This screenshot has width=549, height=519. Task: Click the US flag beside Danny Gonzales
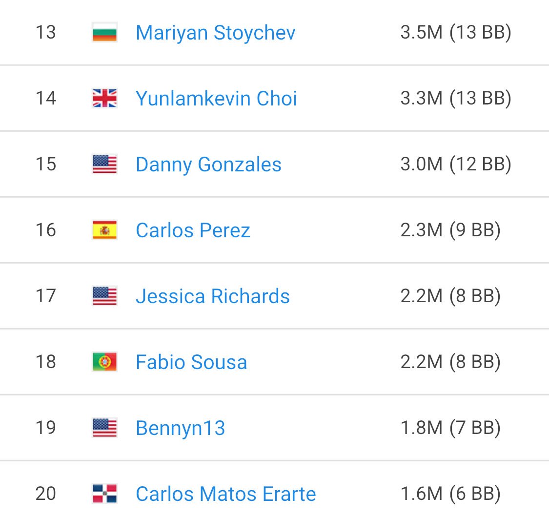pyautogui.click(x=104, y=164)
